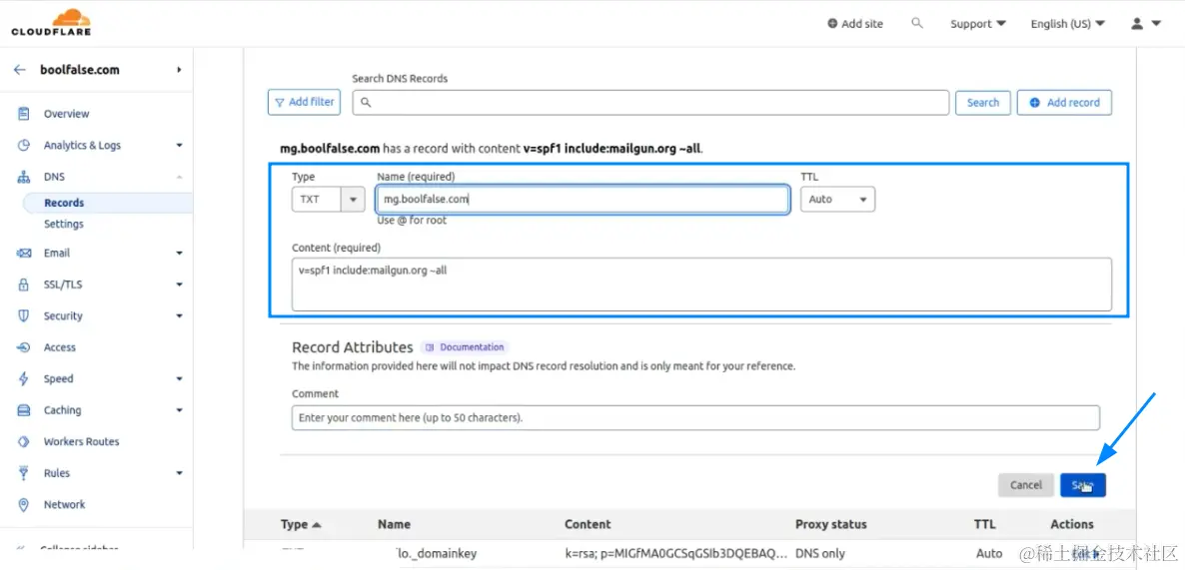The height and width of the screenshot is (570, 1185).
Task: Click the Search button
Action: [x=983, y=103]
